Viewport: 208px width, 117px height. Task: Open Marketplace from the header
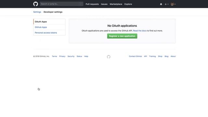point(116,4)
